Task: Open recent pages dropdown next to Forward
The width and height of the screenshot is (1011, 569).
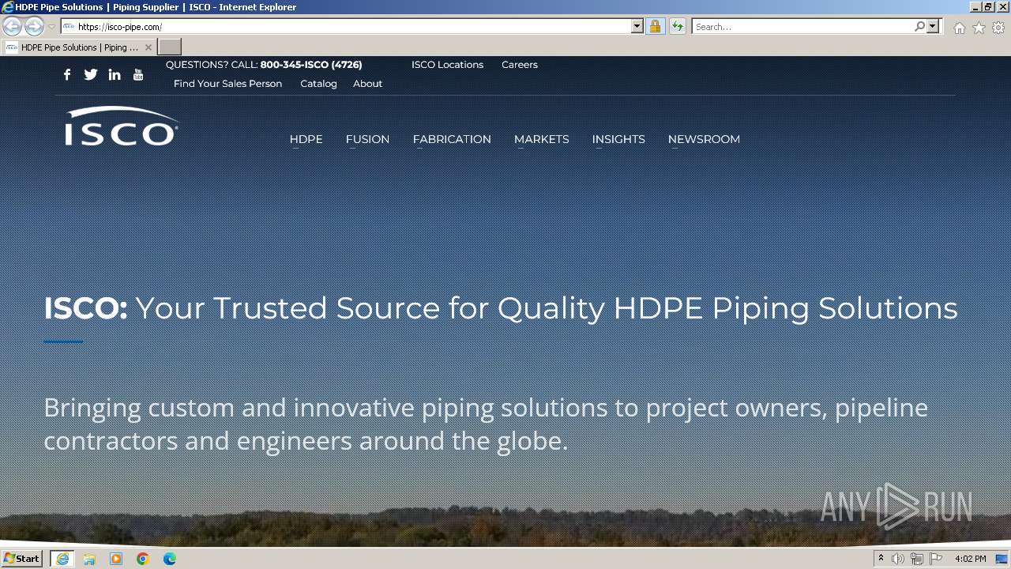Action: pos(51,26)
